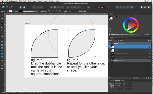Click the alignment toolbar icon
The image size is (153, 94).
(x=88, y=7)
